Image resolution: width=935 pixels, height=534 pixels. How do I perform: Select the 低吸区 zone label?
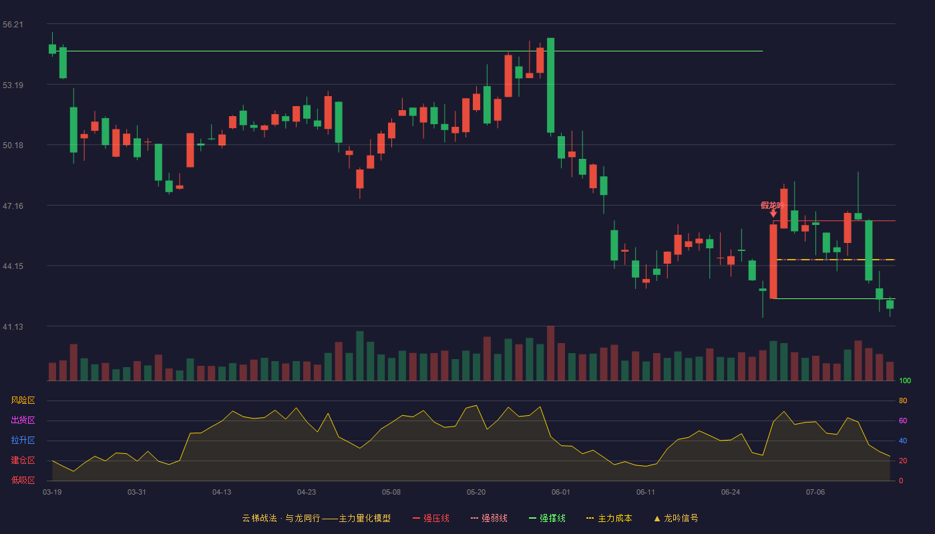(23, 480)
